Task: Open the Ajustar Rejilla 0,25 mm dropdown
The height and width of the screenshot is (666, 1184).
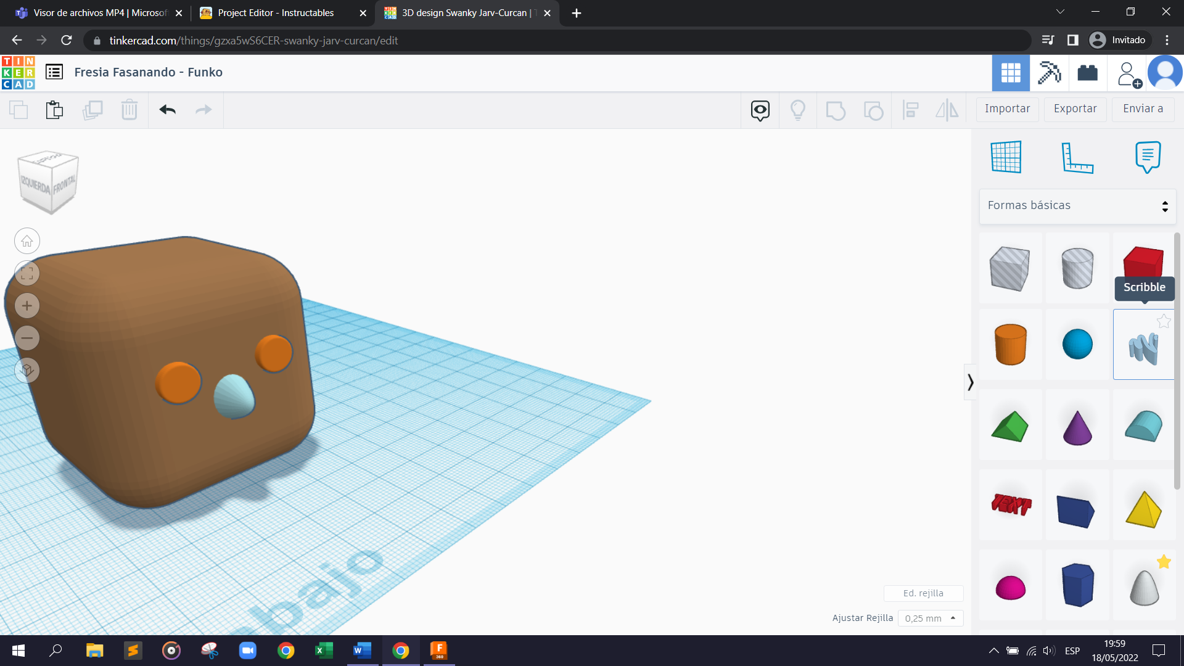Action: pos(930,618)
